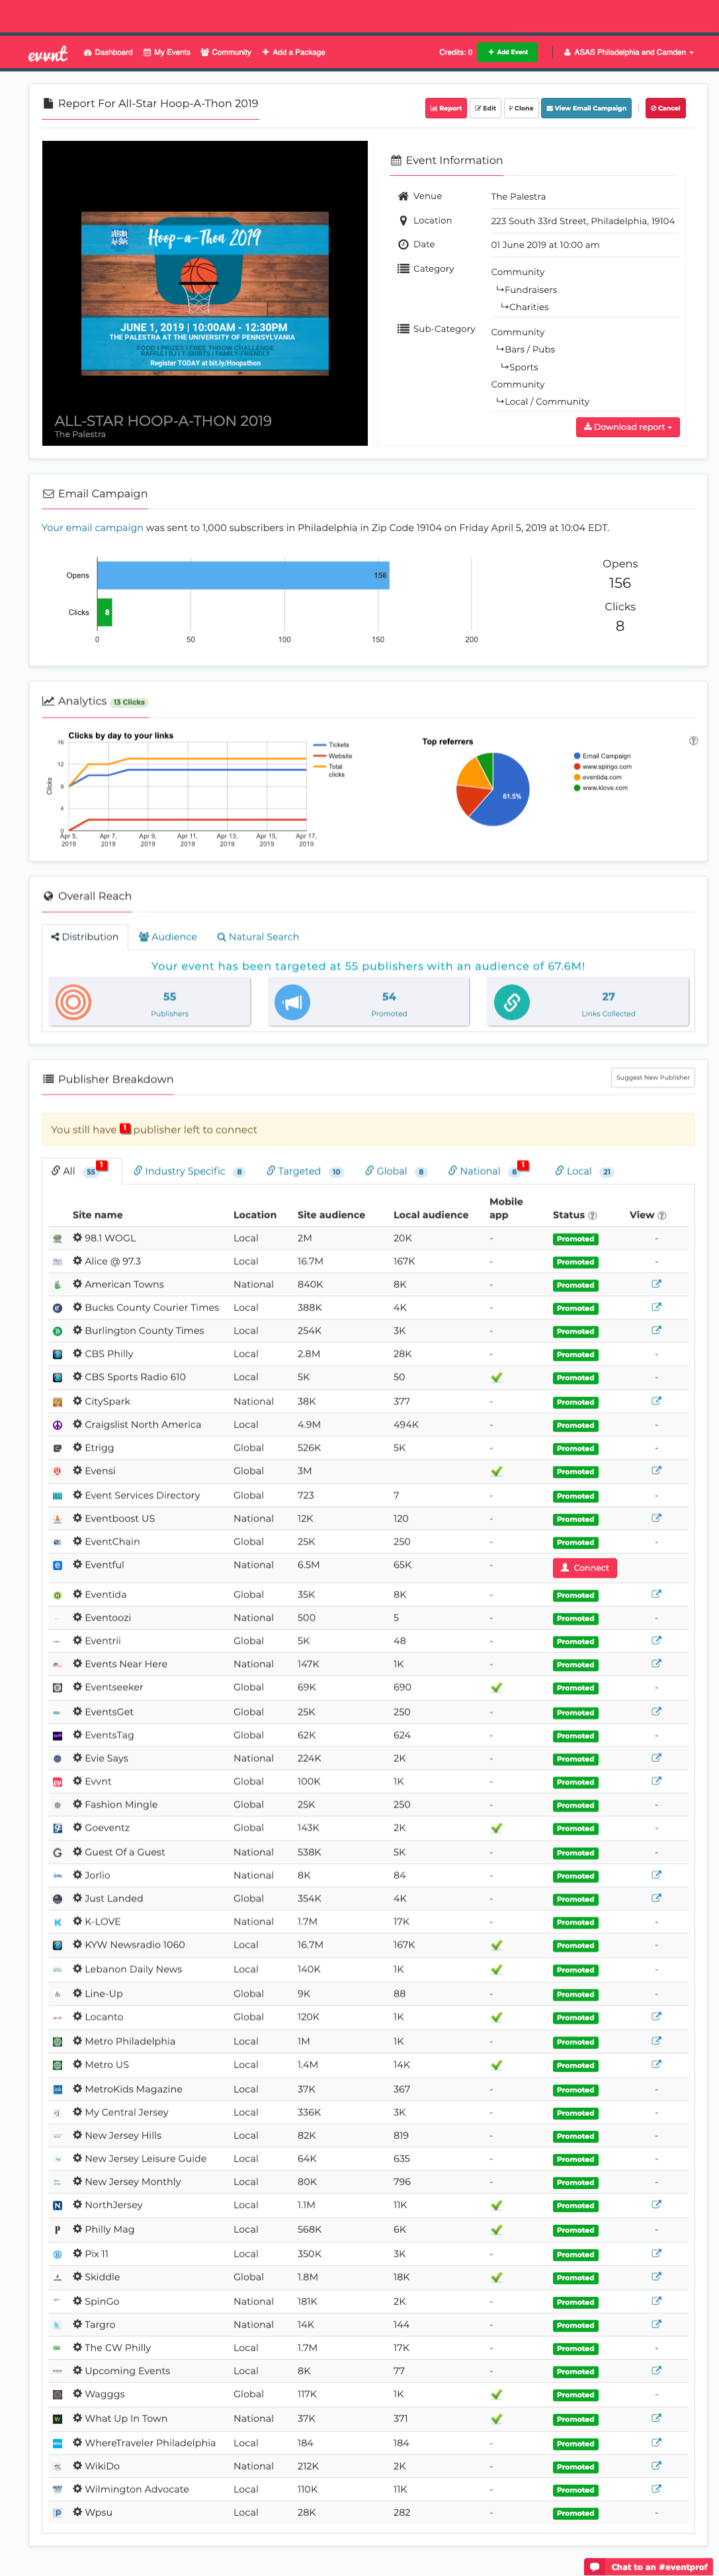Select the Industry Specific publishers tab
Image resolution: width=719 pixels, height=2576 pixels.
[189, 1171]
